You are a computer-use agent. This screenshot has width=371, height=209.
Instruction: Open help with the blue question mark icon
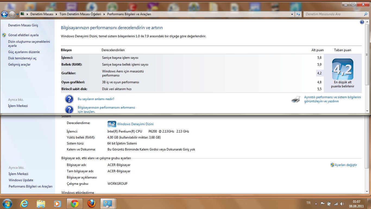[x=362, y=22]
